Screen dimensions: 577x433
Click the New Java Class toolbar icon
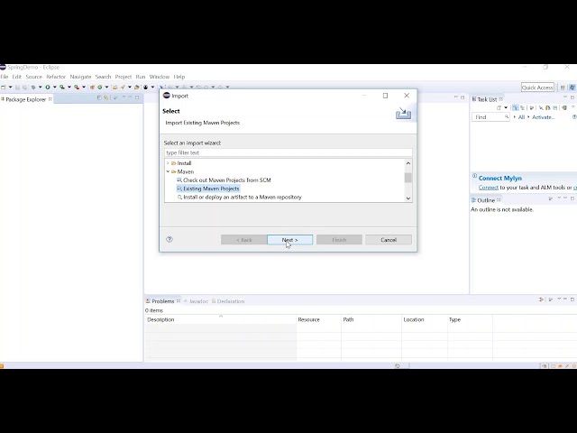[x=99, y=88]
